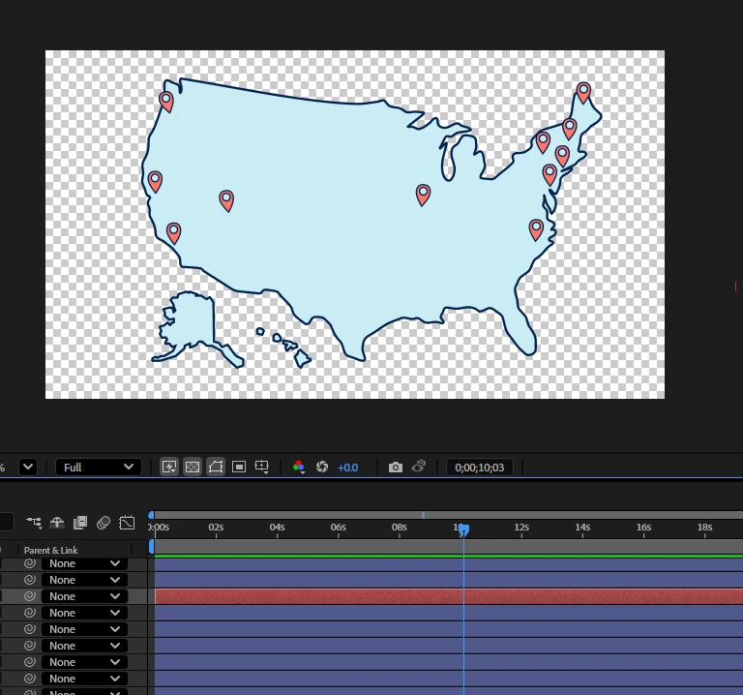Take a snapshot with the camera icon
The image size is (743, 695).
395,468
